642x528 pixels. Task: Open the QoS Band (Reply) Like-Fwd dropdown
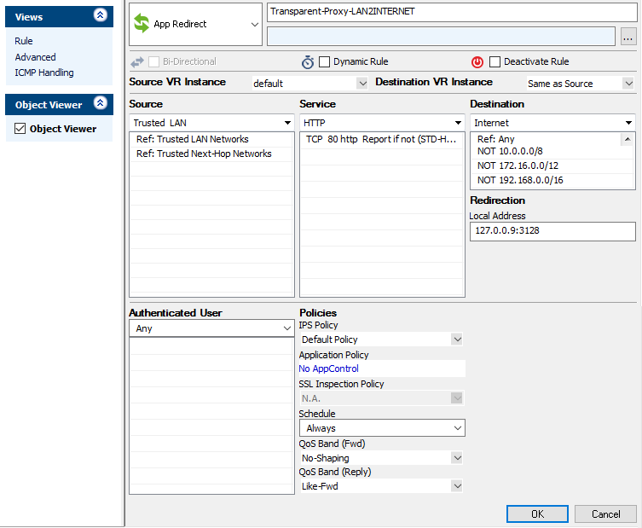457,486
